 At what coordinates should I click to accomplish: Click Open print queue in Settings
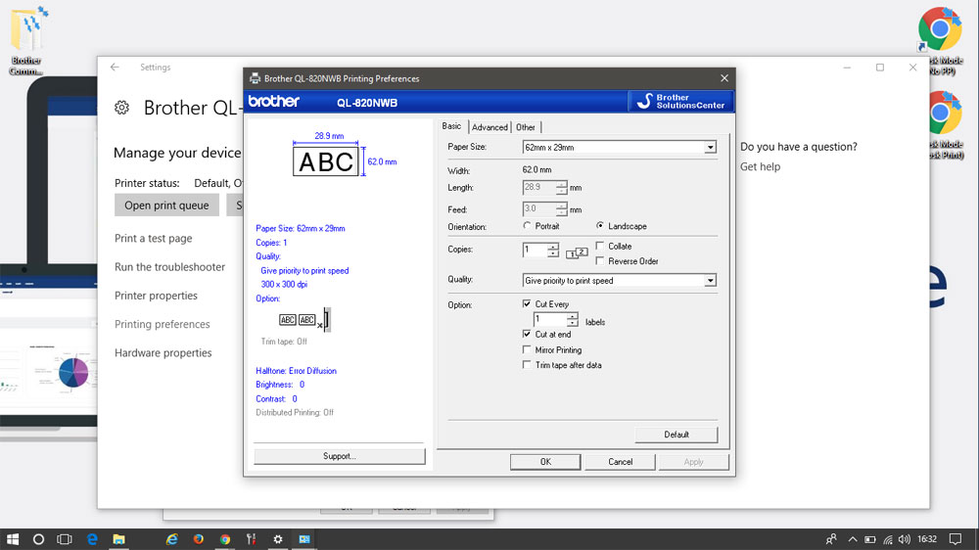(x=166, y=206)
